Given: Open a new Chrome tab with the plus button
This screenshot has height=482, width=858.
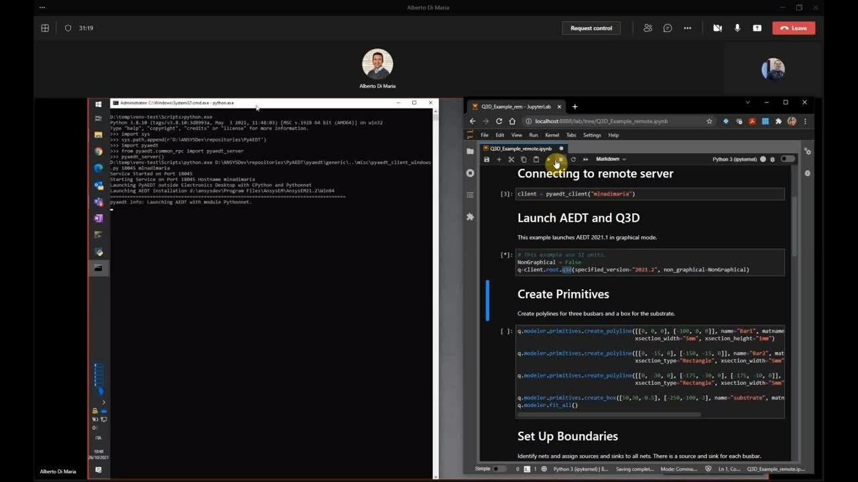Looking at the screenshot, I should (574, 106).
